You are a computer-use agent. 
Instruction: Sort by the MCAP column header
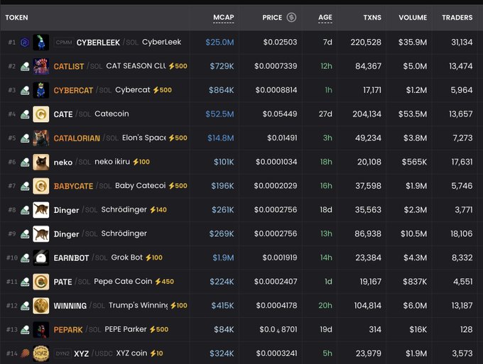coord(224,18)
